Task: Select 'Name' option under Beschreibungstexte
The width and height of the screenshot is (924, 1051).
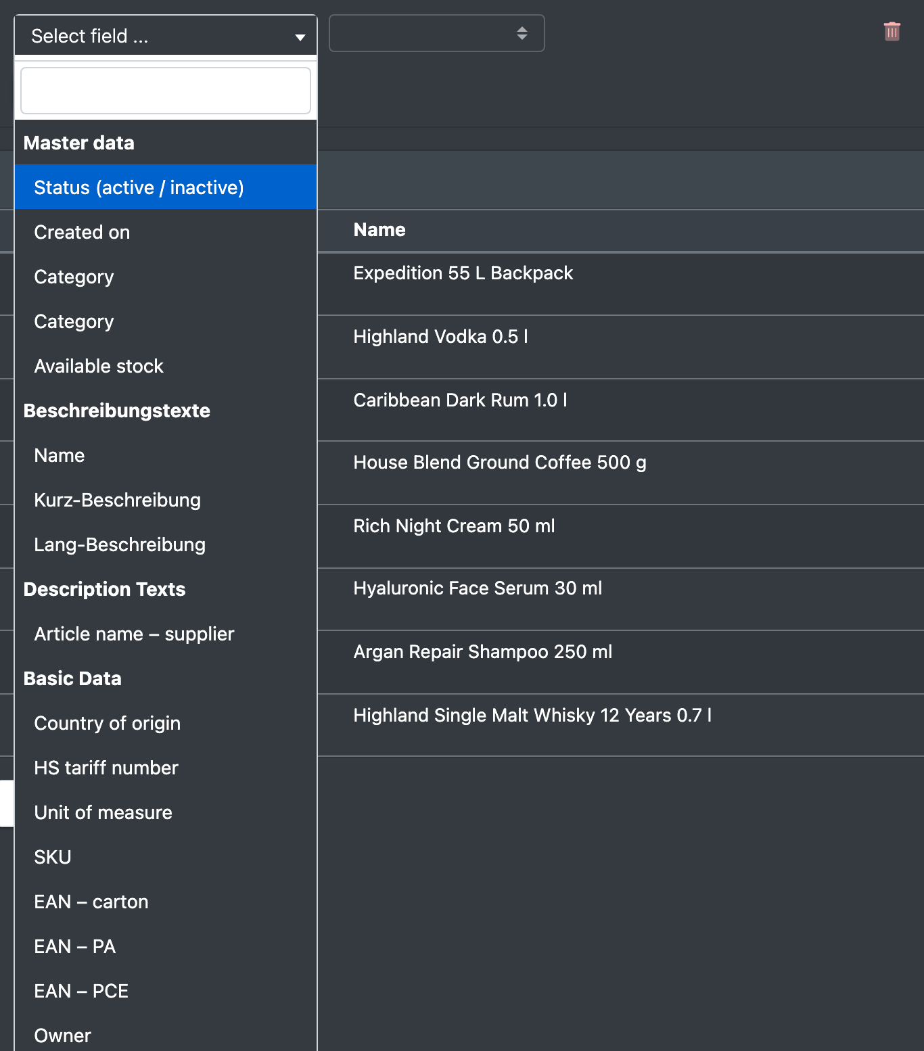Action: [x=166, y=455]
